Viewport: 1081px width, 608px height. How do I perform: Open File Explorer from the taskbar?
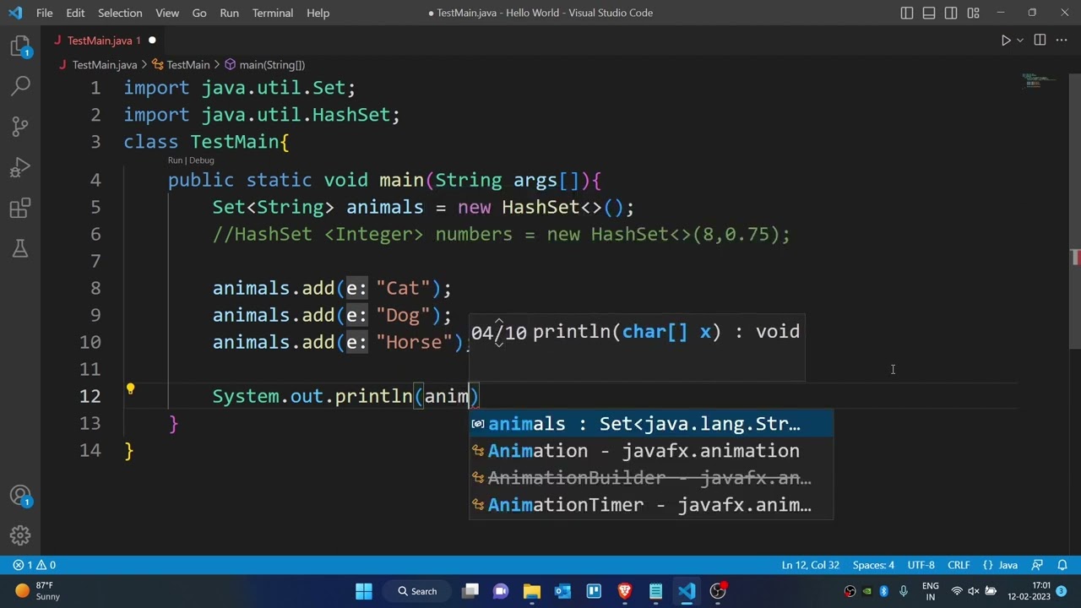click(x=531, y=591)
